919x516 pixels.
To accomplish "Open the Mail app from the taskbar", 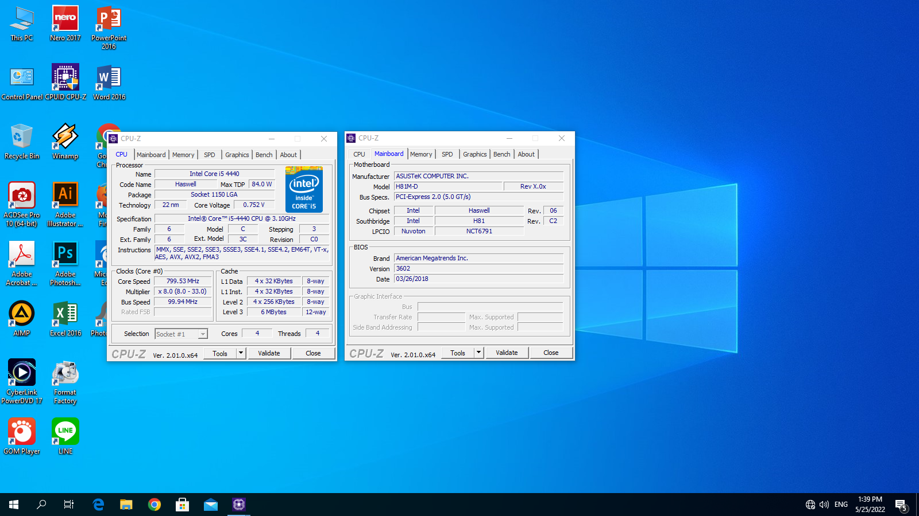I will pyautogui.click(x=211, y=505).
